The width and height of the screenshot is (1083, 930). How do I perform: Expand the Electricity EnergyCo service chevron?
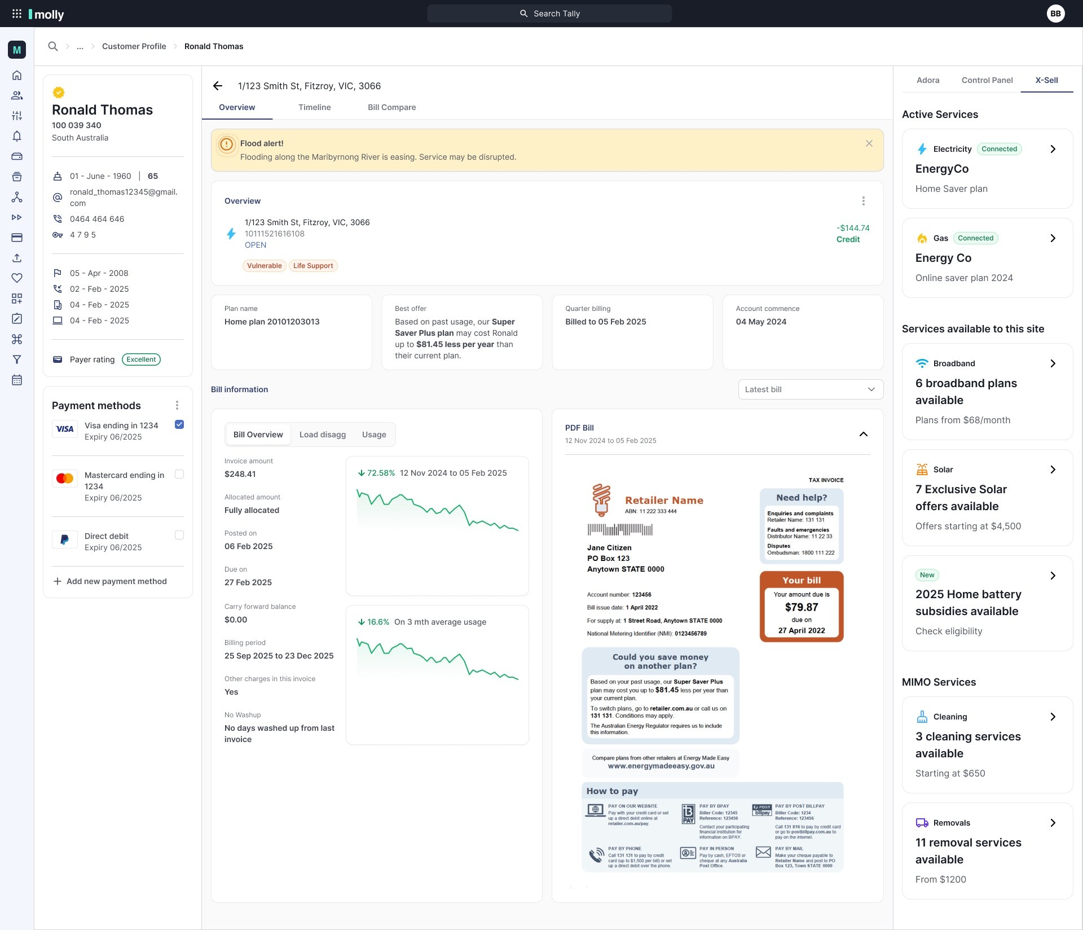pyautogui.click(x=1053, y=149)
